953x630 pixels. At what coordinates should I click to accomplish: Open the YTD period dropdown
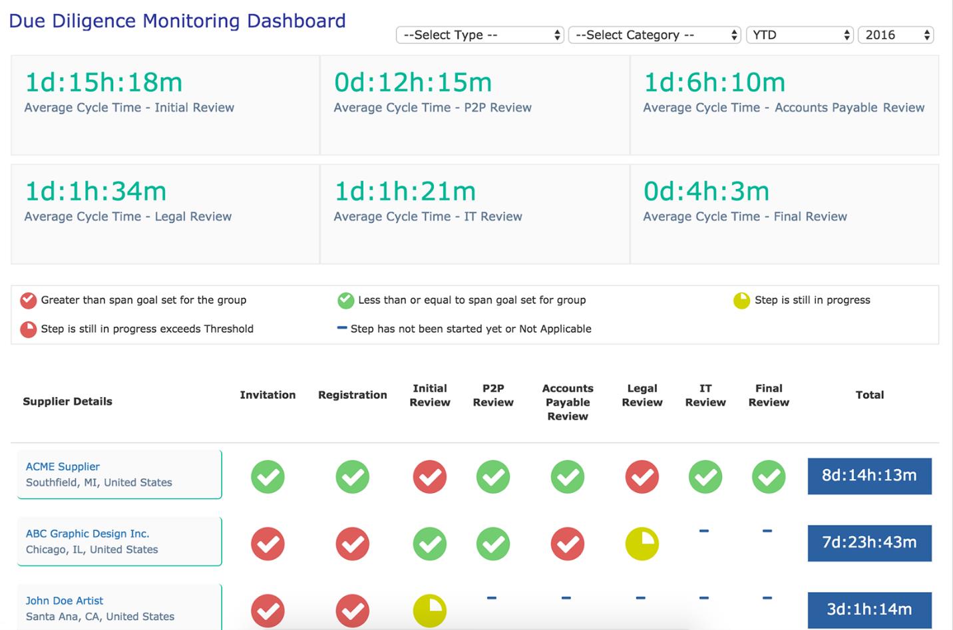(x=799, y=35)
